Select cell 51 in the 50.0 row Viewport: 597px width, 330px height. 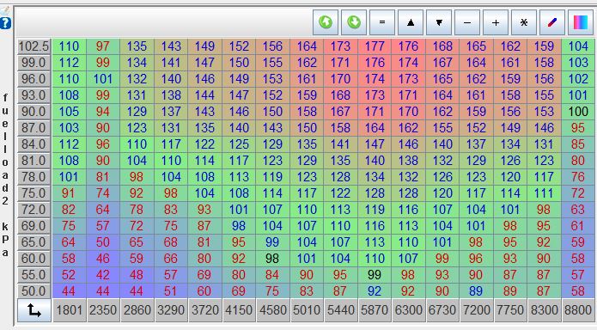click(171, 291)
